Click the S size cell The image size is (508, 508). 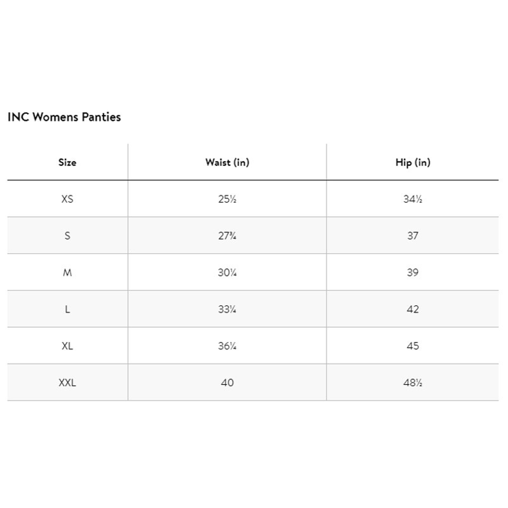67,236
